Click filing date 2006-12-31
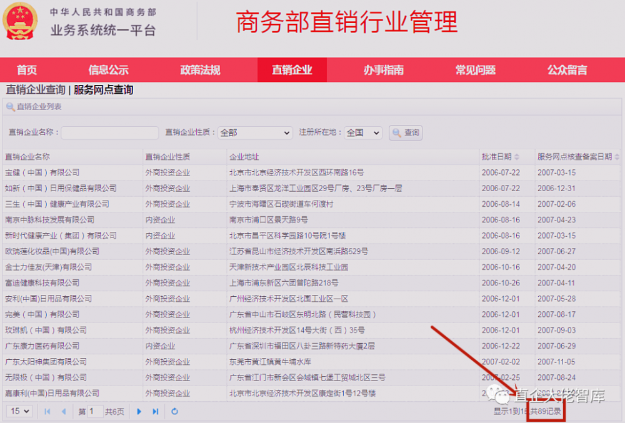Viewport: 625px width, 423px height. pyautogui.click(x=556, y=189)
